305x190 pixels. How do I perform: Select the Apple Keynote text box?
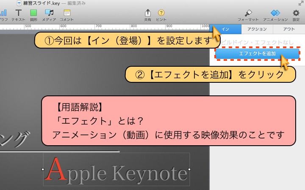coord(116,169)
